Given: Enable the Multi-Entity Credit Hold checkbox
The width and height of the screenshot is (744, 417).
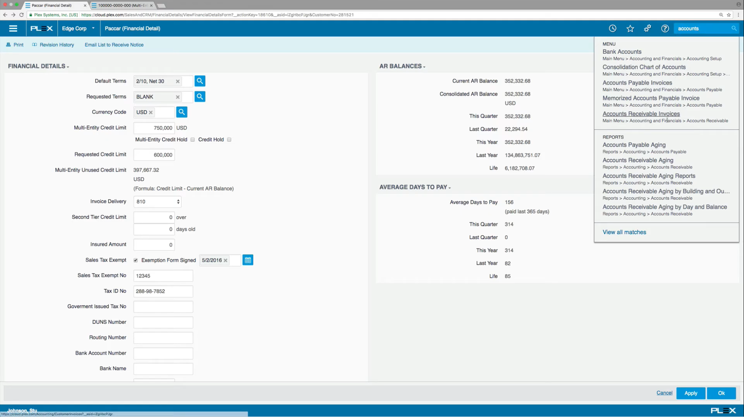Looking at the screenshot, I should [x=193, y=139].
